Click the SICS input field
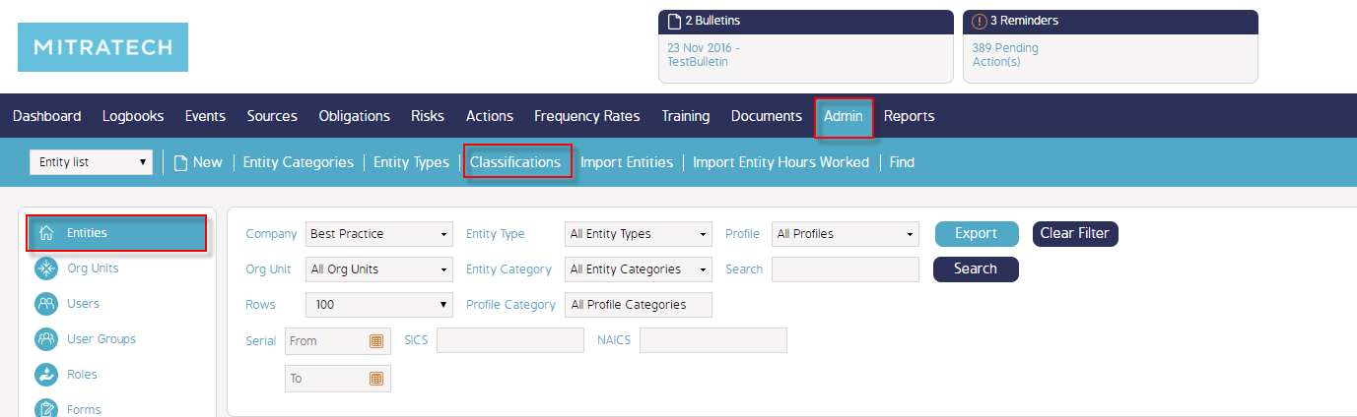 click(x=510, y=340)
